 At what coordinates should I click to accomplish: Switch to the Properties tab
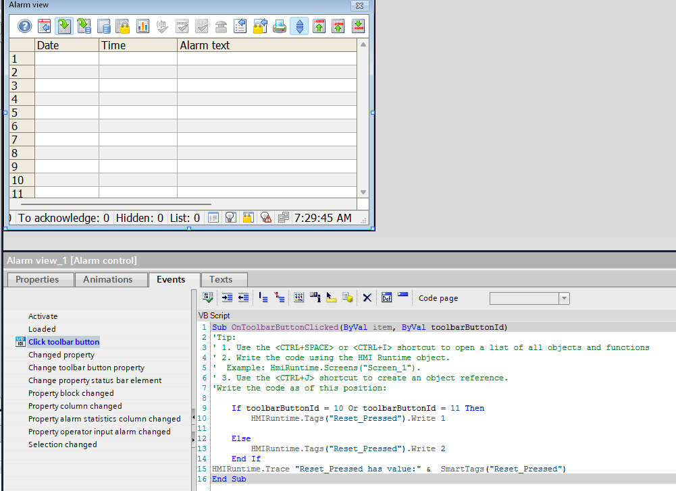pos(37,279)
